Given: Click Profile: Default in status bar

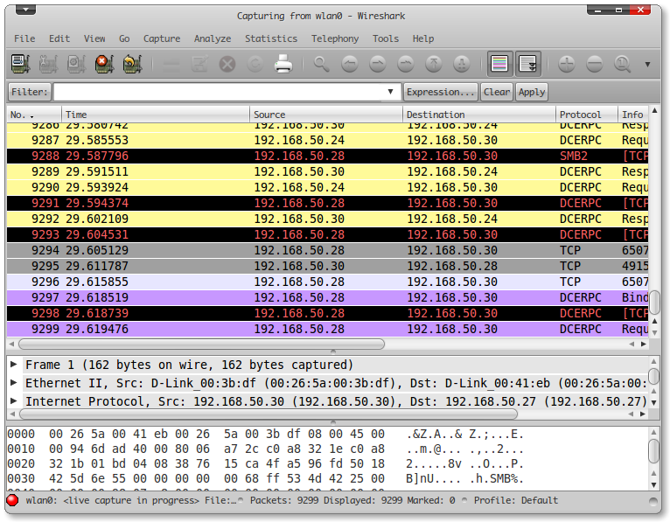Looking at the screenshot, I should point(515,500).
